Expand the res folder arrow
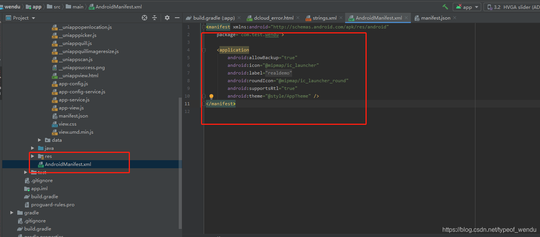Screen dimensions: 540x237 point(33,156)
